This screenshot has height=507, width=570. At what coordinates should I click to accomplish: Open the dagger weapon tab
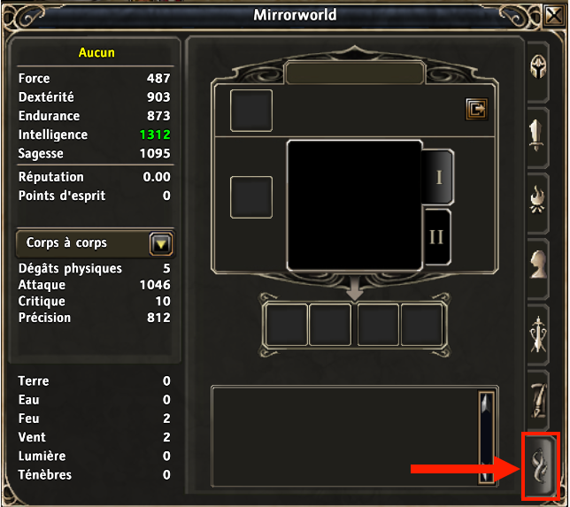536,135
